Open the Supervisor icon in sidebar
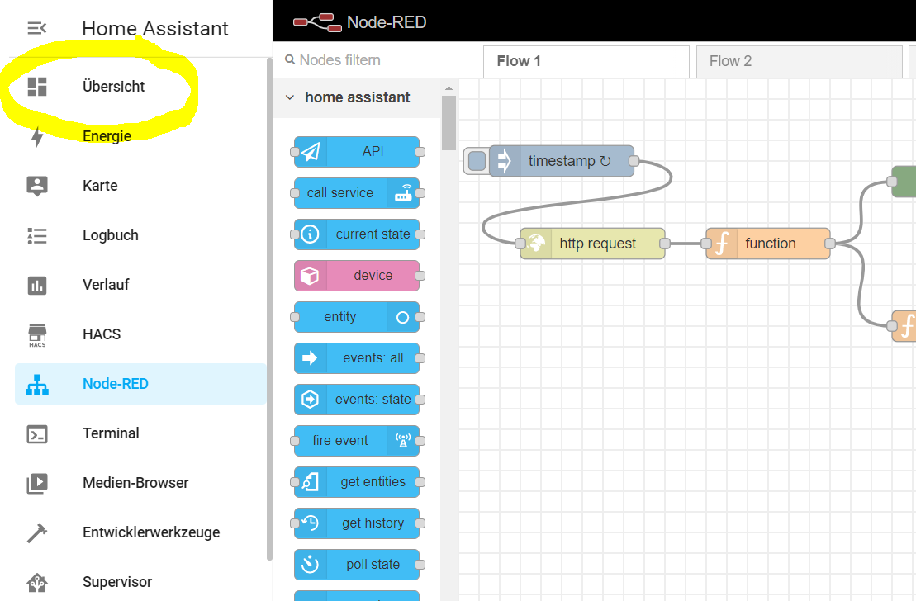Viewport: 916px width, 601px height. [x=37, y=582]
